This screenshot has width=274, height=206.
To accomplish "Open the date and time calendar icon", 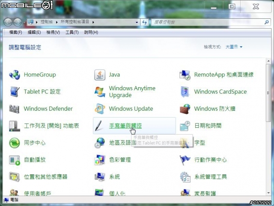I will click(185, 126).
